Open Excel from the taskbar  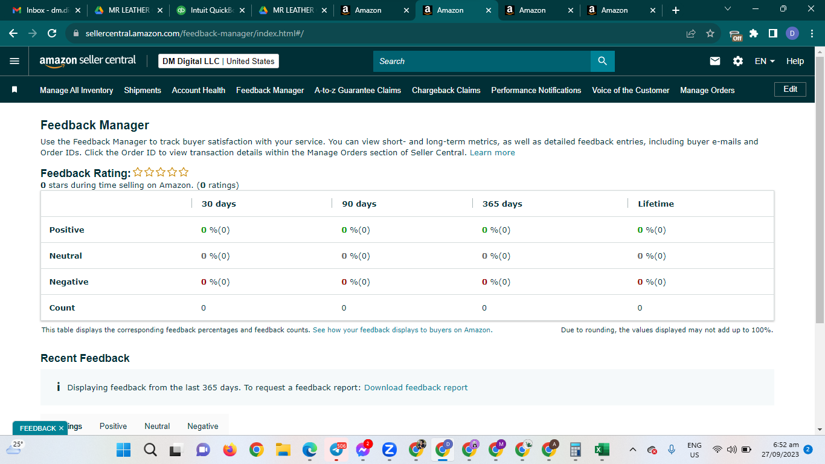[602, 450]
